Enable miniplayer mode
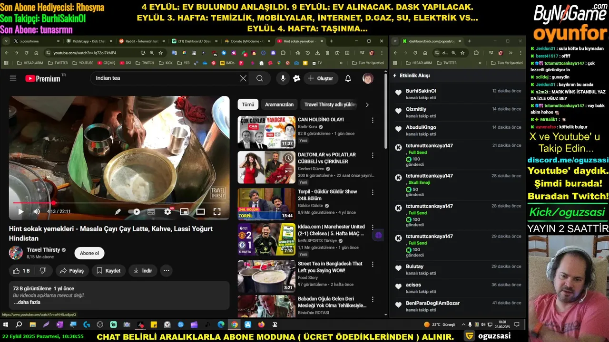 [x=184, y=212]
